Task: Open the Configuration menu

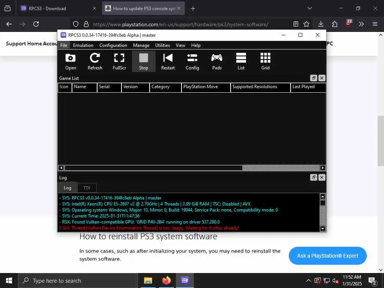Action: [x=113, y=45]
